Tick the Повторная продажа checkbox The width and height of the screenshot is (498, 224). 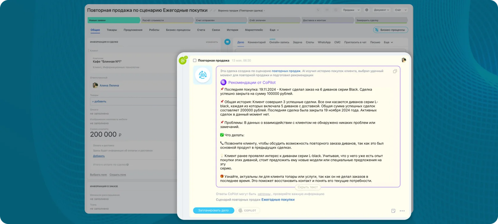coord(195,61)
